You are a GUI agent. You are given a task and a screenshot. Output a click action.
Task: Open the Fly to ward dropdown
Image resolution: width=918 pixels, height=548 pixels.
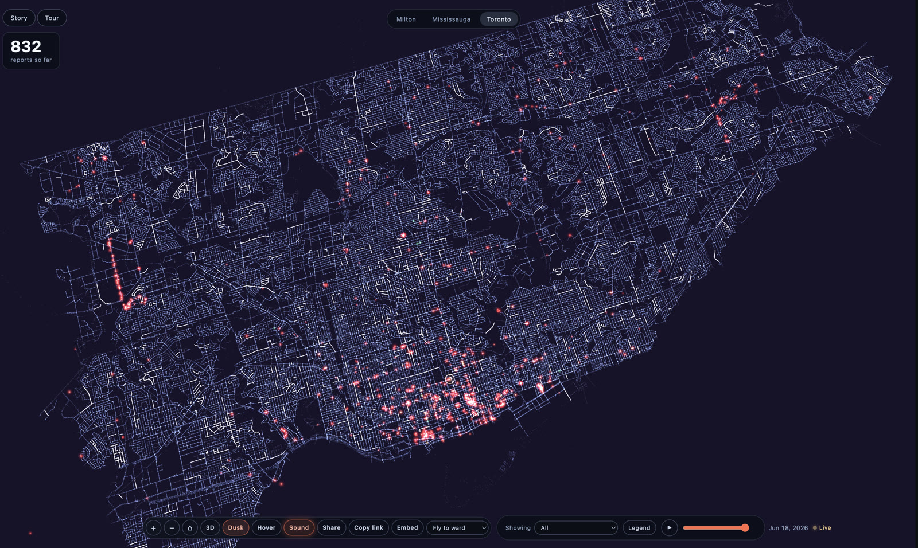[x=458, y=528]
